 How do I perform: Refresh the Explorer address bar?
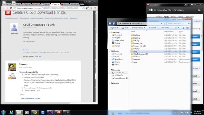pos(165,23)
